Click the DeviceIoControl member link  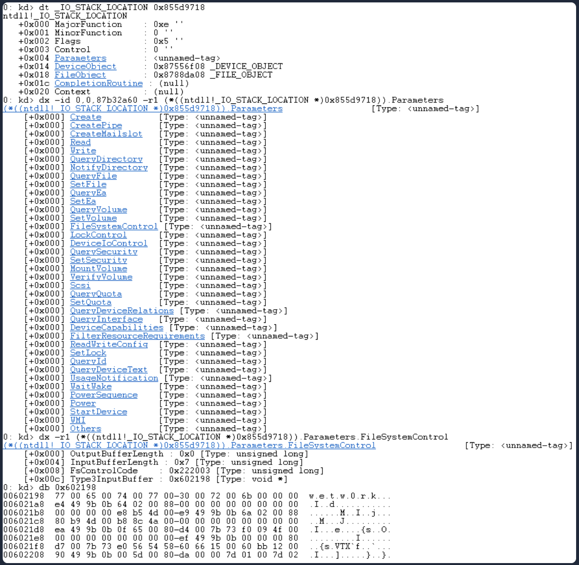(x=108, y=244)
